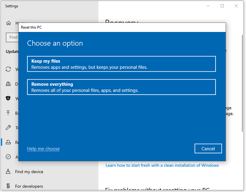Image resolution: width=246 pixels, height=192 pixels.
Task: Click the Reset this PC title text
Action: point(31,27)
